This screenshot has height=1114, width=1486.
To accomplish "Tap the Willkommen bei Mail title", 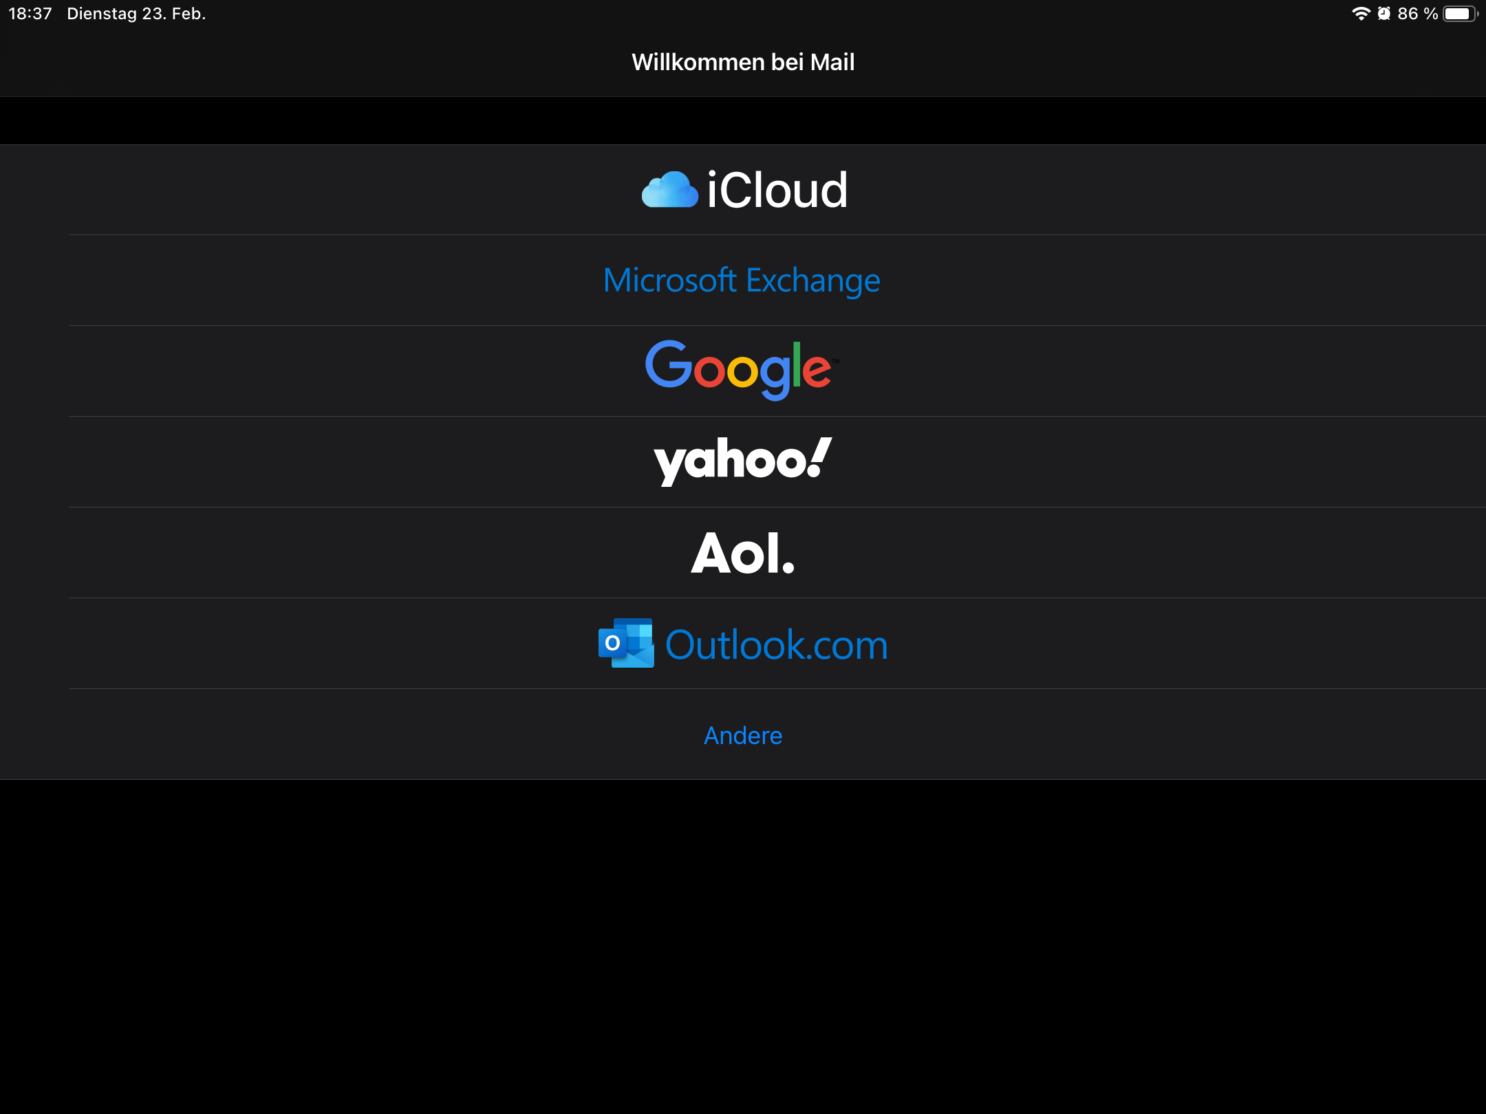I will (743, 62).
